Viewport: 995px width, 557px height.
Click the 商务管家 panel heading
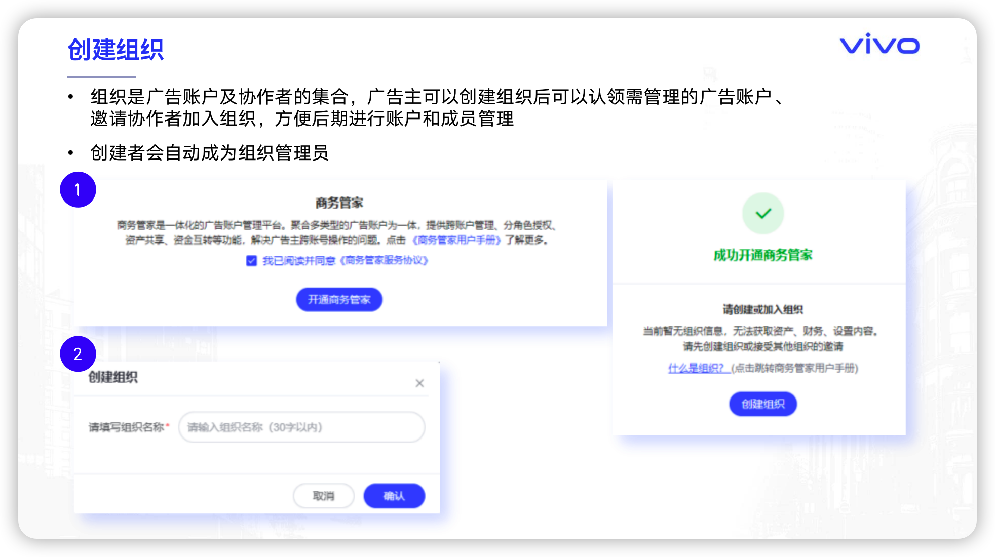pos(339,203)
